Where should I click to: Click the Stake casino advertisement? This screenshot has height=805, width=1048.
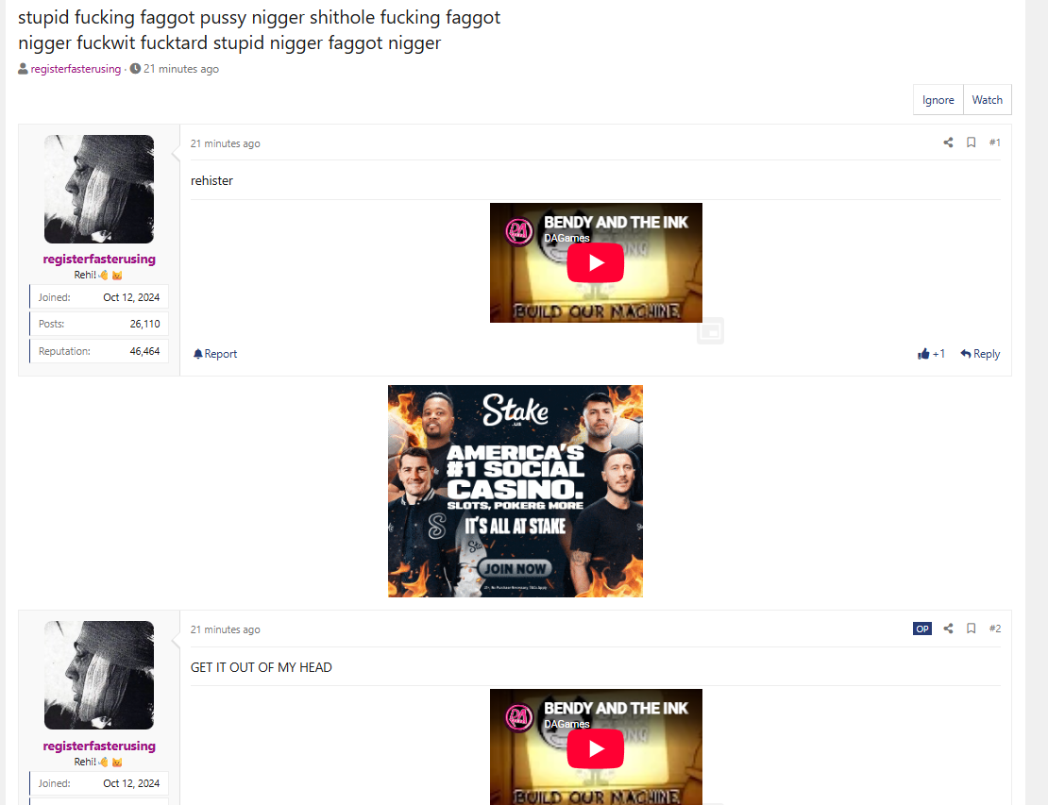pos(516,491)
